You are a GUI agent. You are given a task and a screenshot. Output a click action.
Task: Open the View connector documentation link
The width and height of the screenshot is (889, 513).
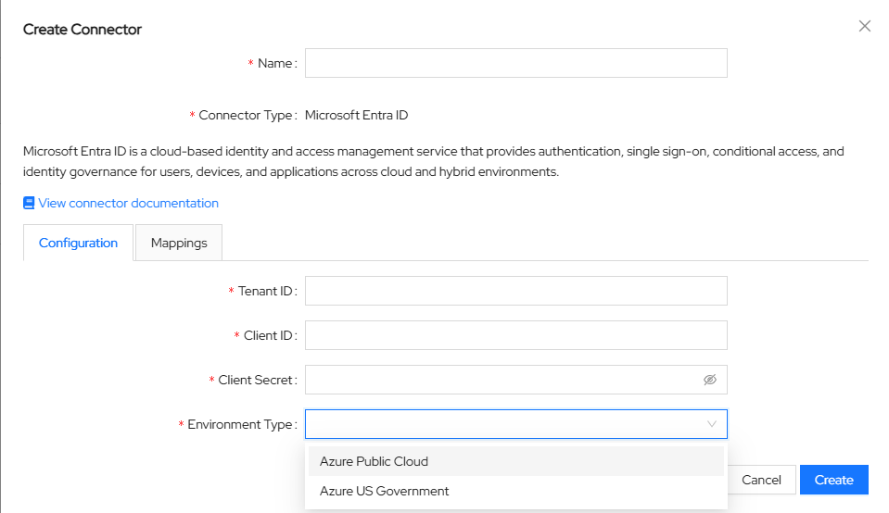pyautogui.click(x=128, y=204)
